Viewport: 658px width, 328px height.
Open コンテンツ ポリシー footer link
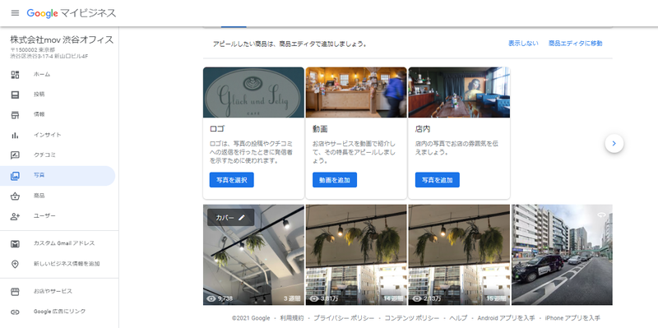coord(412,318)
